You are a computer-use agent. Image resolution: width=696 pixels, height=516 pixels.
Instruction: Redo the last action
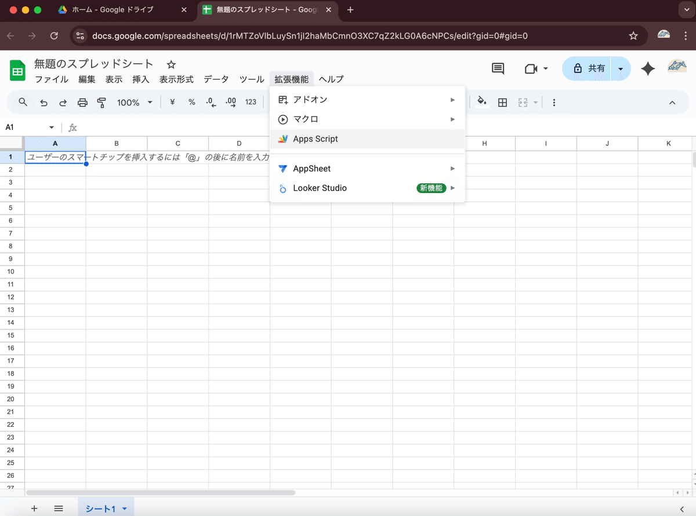[x=63, y=102]
